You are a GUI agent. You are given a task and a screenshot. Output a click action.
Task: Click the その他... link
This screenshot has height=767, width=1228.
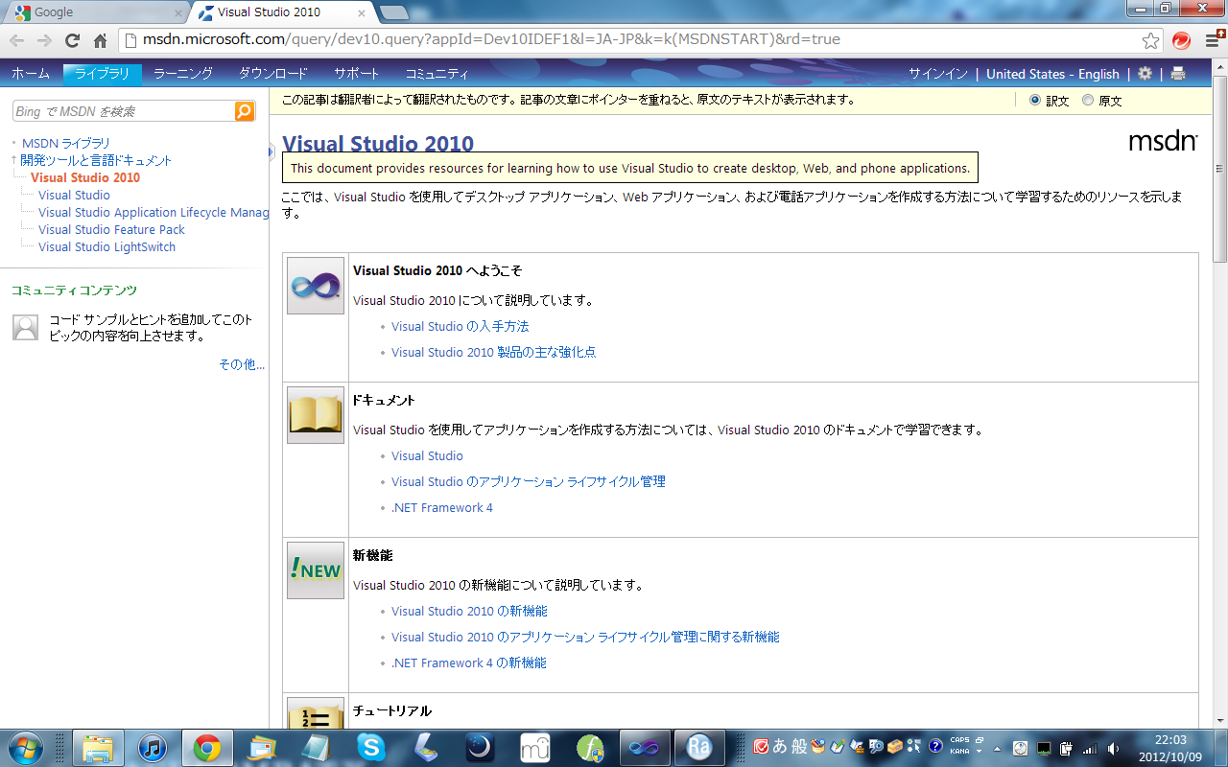click(242, 364)
